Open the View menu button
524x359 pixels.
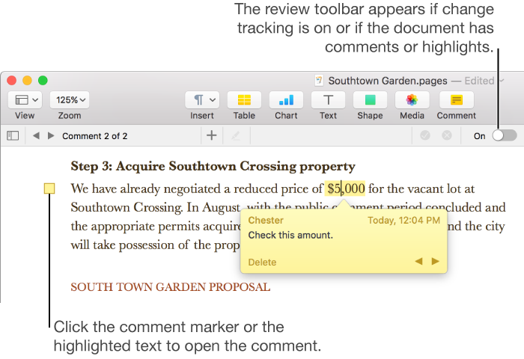(25, 100)
